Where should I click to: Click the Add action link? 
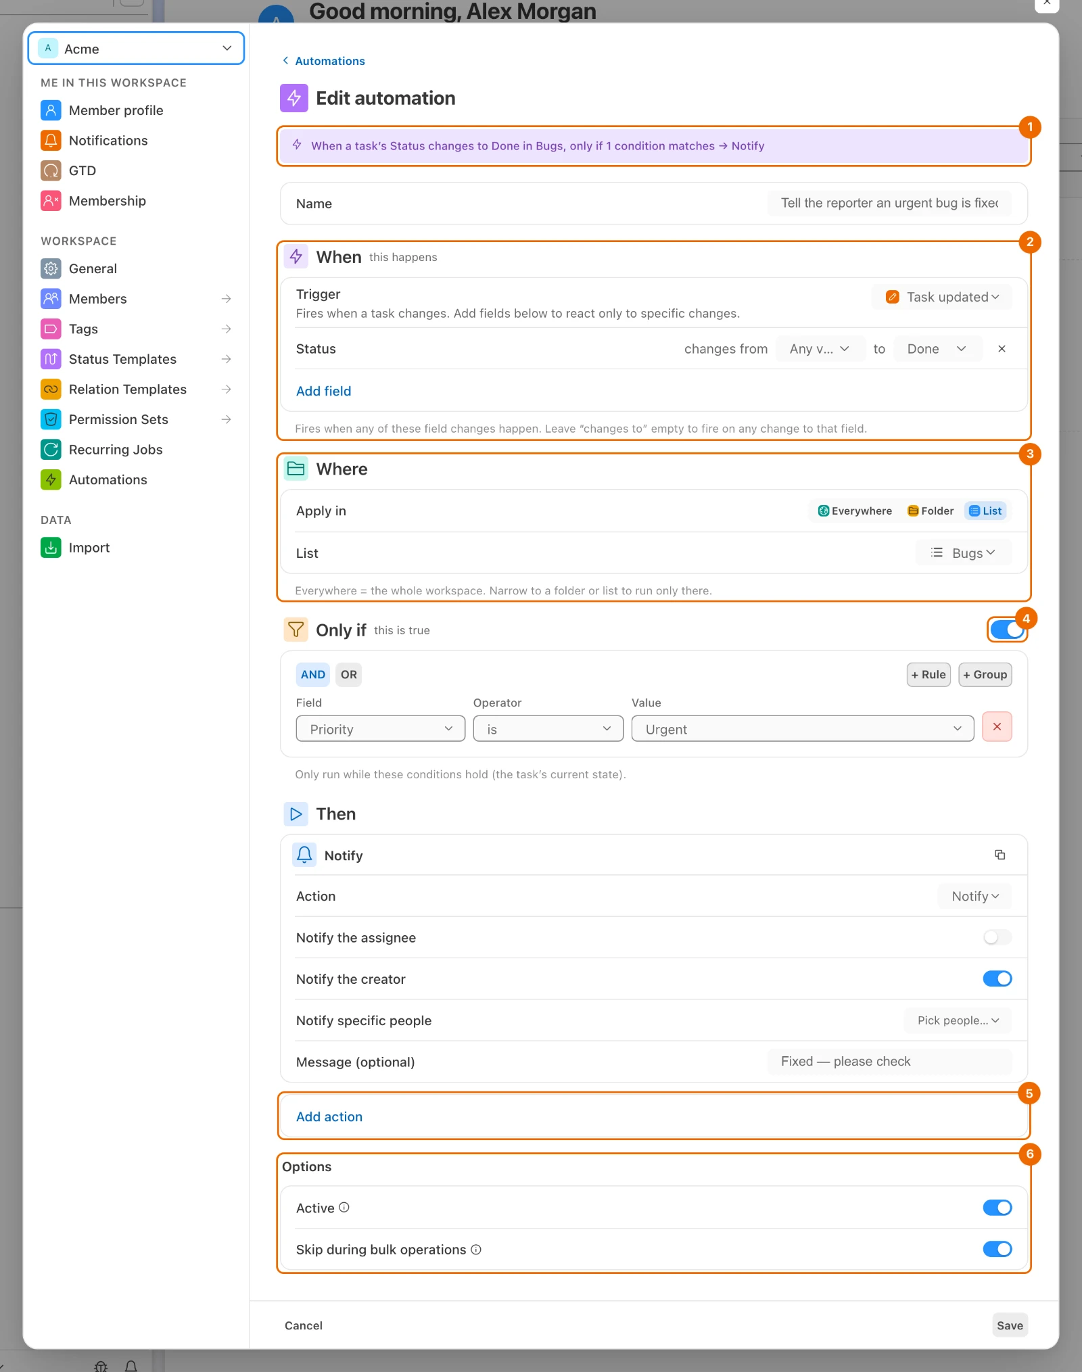pyautogui.click(x=329, y=1116)
